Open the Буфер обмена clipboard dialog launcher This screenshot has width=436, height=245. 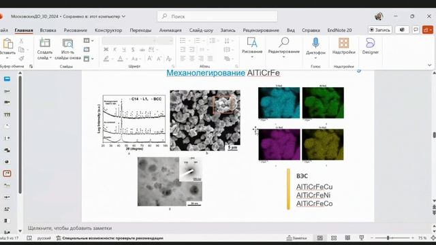(31, 67)
